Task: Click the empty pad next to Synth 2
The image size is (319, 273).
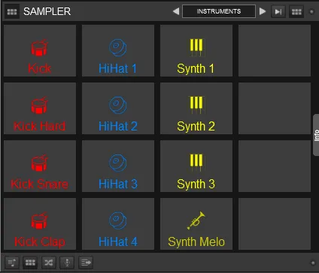Action: tap(275, 108)
